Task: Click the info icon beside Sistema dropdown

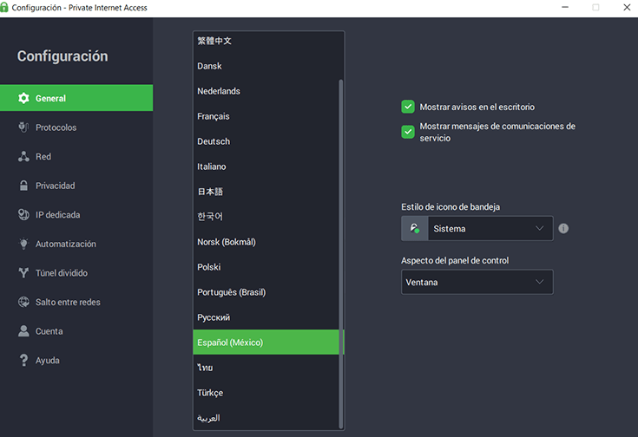Action: coord(563,228)
